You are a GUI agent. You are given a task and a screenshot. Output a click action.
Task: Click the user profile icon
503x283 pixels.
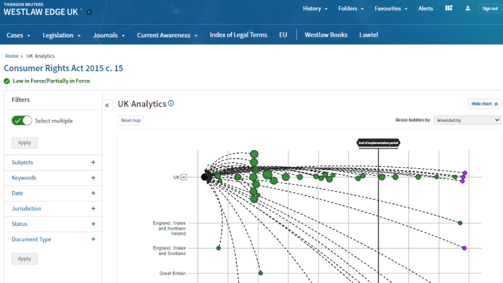(468, 9)
